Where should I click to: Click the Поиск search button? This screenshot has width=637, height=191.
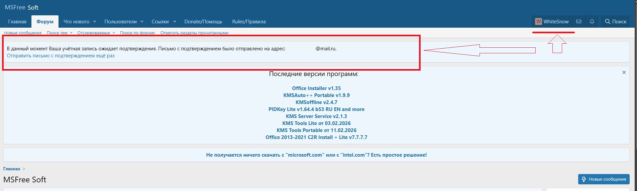[x=615, y=22]
